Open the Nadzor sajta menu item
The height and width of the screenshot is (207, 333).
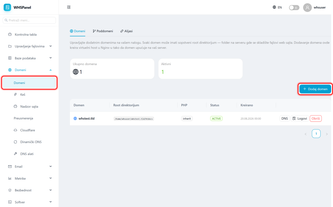tap(29, 106)
